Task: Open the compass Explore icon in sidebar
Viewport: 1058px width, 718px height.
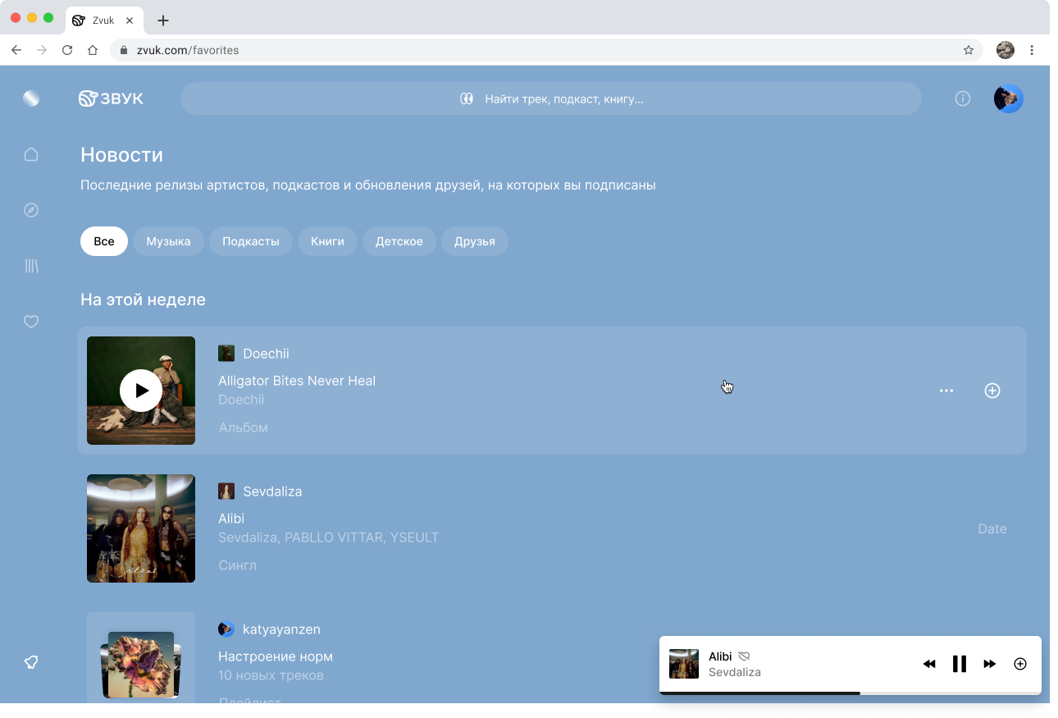Action: [x=31, y=210]
